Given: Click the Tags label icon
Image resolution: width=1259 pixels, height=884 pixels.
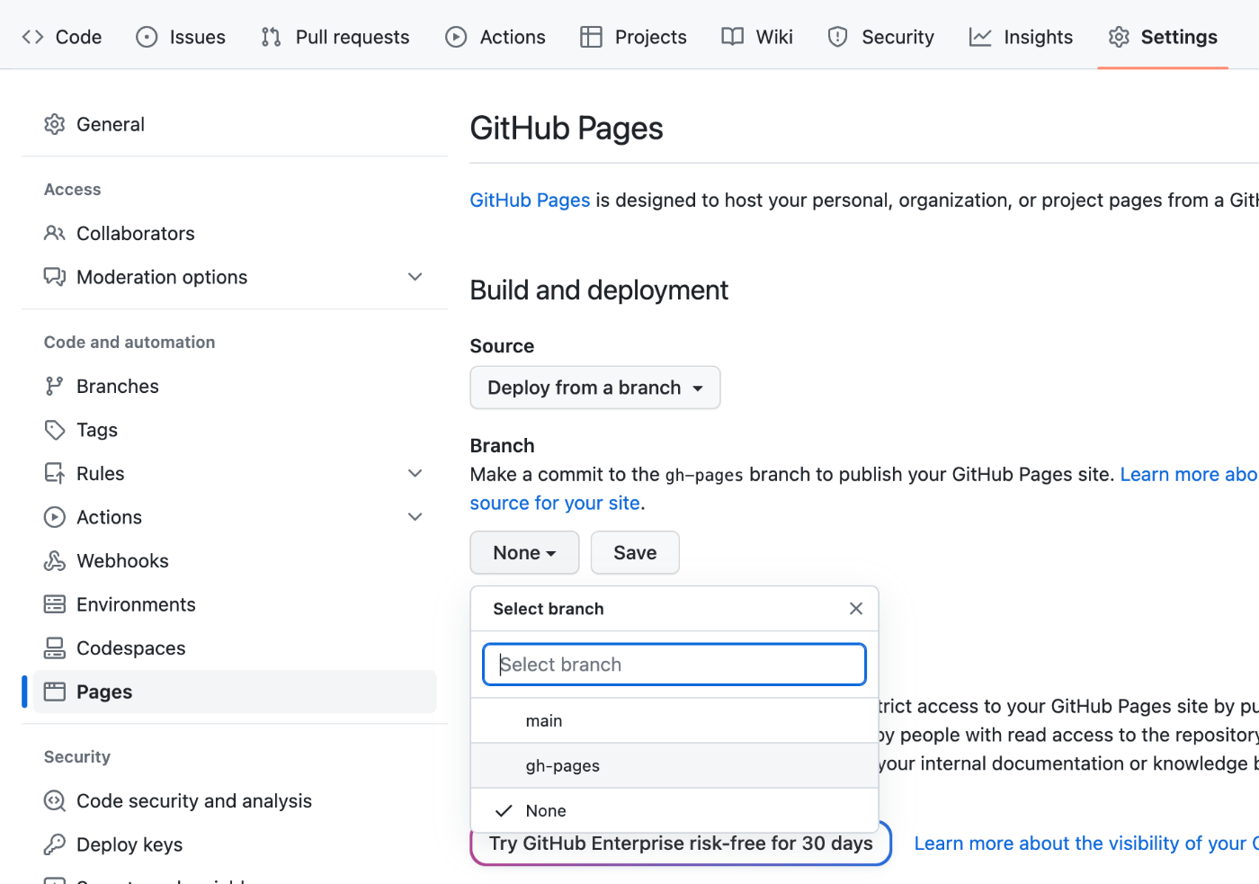Looking at the screenshot, I should point(55,430).
